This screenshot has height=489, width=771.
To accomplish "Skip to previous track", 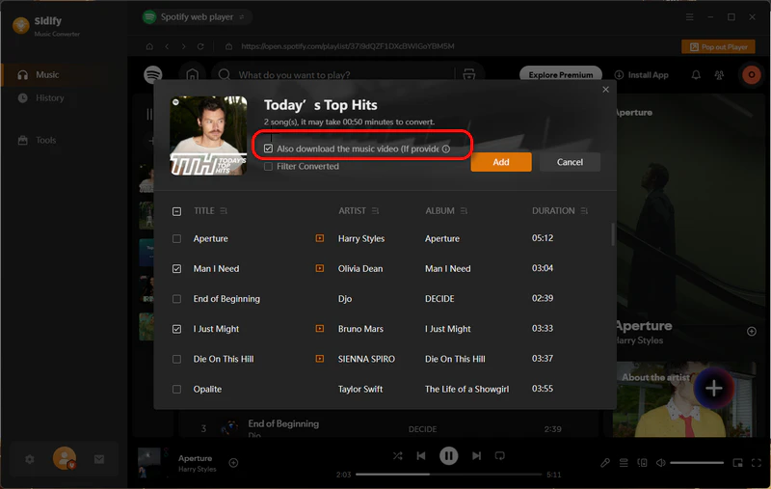I will click(421, 455).
